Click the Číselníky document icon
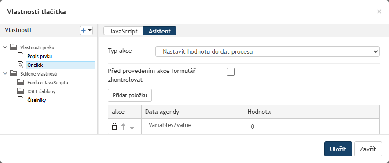The width and height of the screenshot is (389, 163). [x=21, y=100]
